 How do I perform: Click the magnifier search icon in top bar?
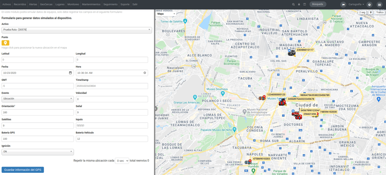tap(293, 4)
